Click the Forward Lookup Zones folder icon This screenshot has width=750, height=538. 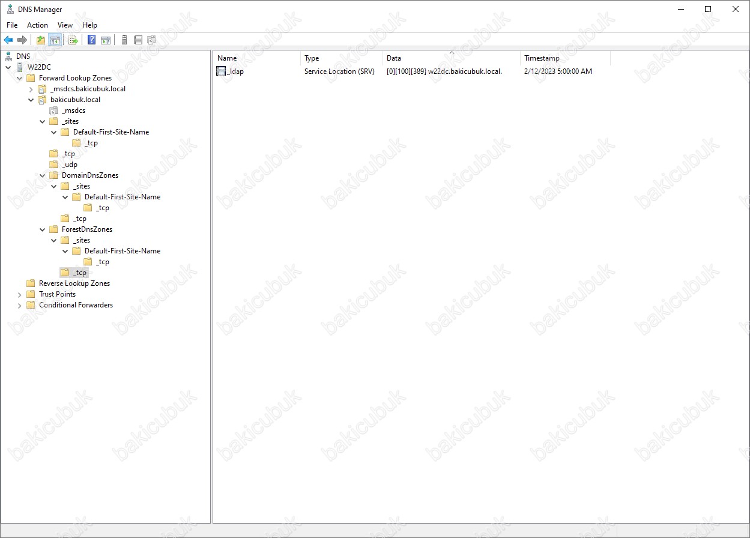tap(31, 78)
